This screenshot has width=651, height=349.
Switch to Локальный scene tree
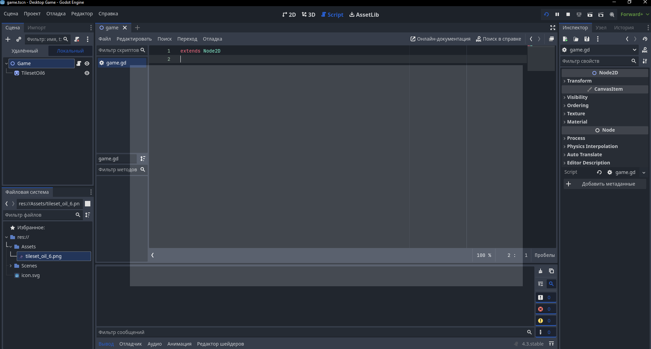[x=70, y=51]
